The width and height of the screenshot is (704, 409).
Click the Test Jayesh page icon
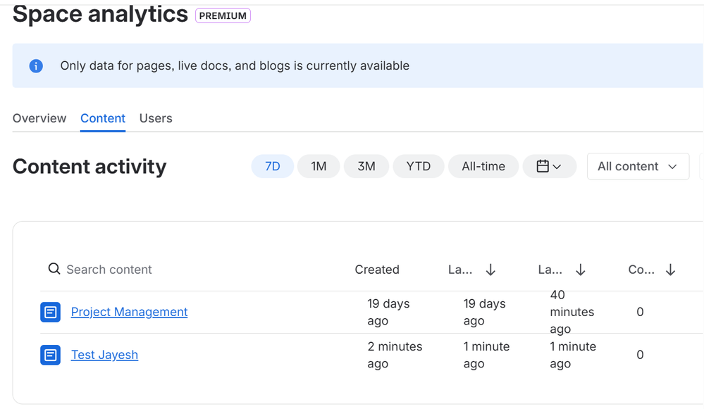tap(51, 355)
